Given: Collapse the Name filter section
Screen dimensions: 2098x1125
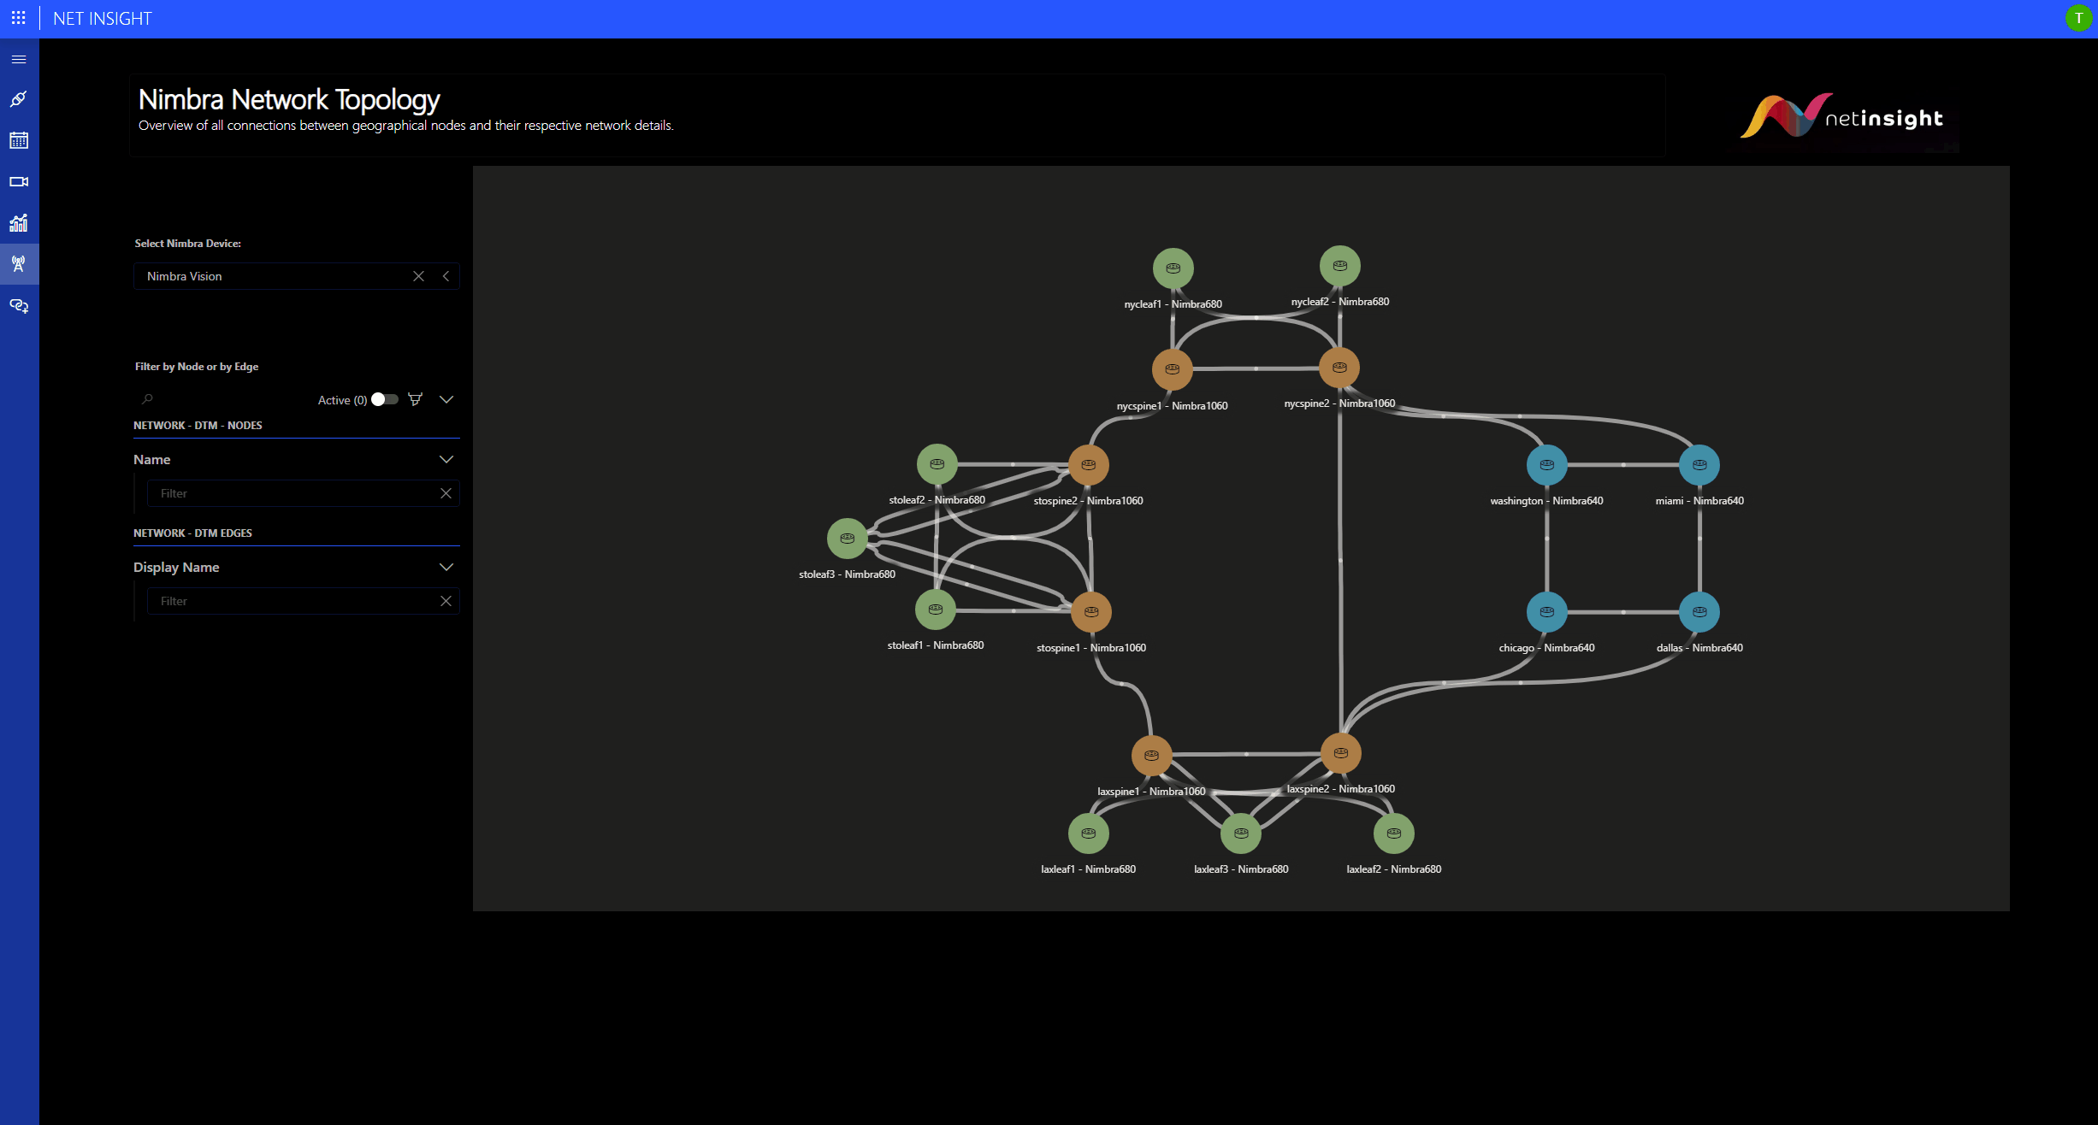Looking at the screenshot, I should click(446, 459).
